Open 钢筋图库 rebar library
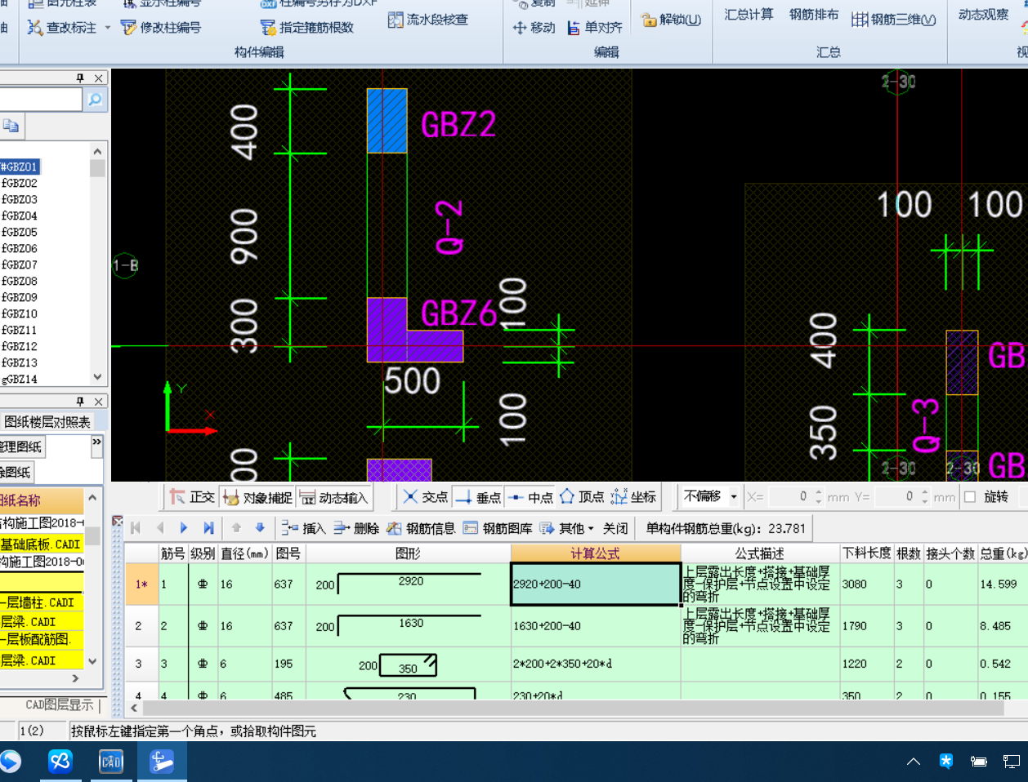 (498, 528)
